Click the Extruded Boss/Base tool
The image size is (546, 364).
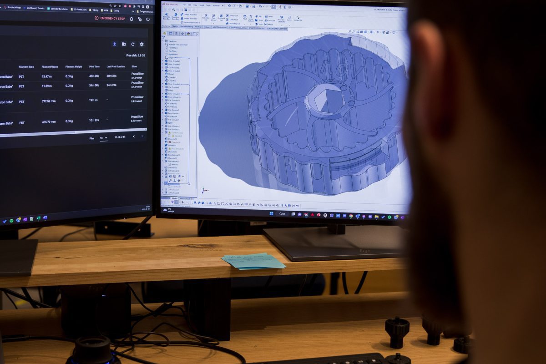pos(167,16)
